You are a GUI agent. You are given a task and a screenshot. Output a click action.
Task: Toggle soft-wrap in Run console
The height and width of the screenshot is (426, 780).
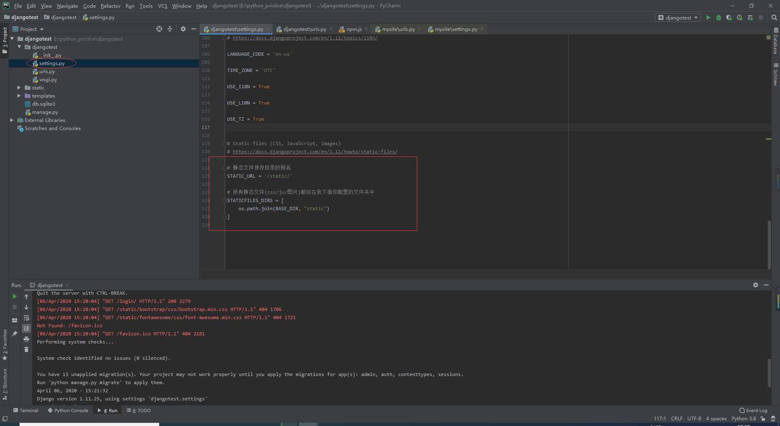[x=26, y=318]
